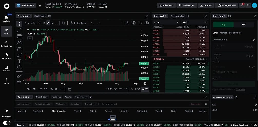Viewport: 258px width, 127px height.
Task: Enable Take profit / Stop loss checkbox
Action: 214,72
